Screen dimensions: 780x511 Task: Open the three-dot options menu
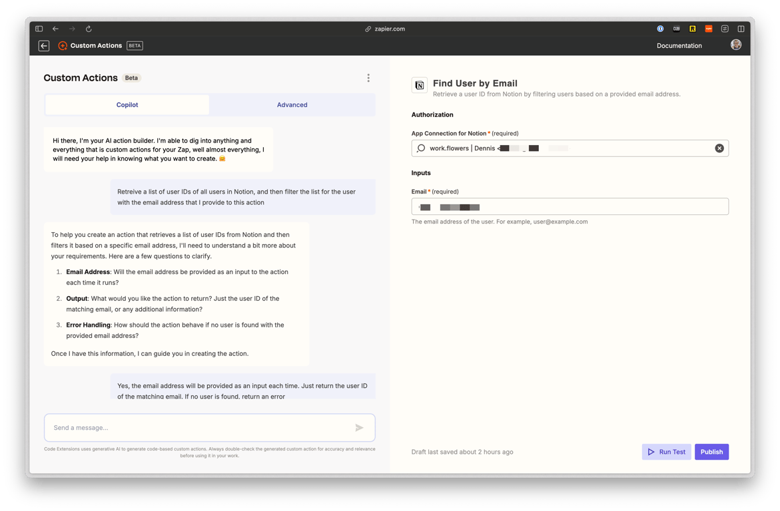368,77
